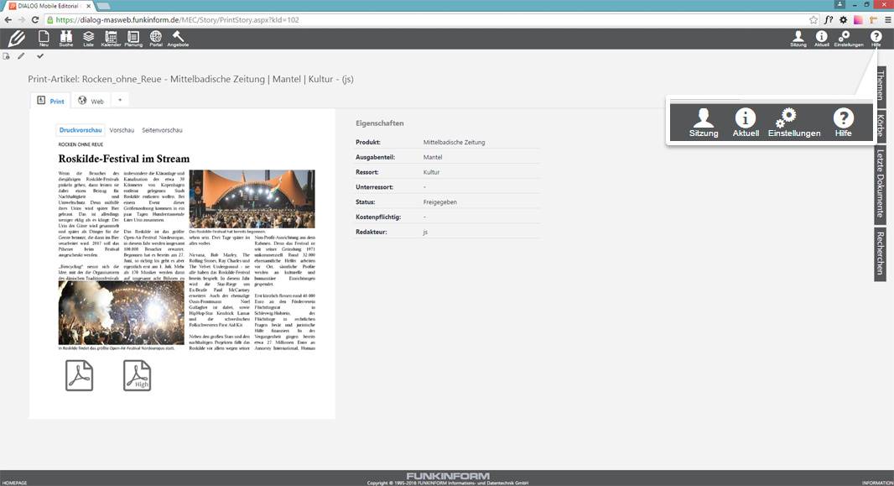Screen dimensions: 894x486
Task: Click the crowd with lights photo in the article
Action: pyautogui.click(x=122, y=312)
